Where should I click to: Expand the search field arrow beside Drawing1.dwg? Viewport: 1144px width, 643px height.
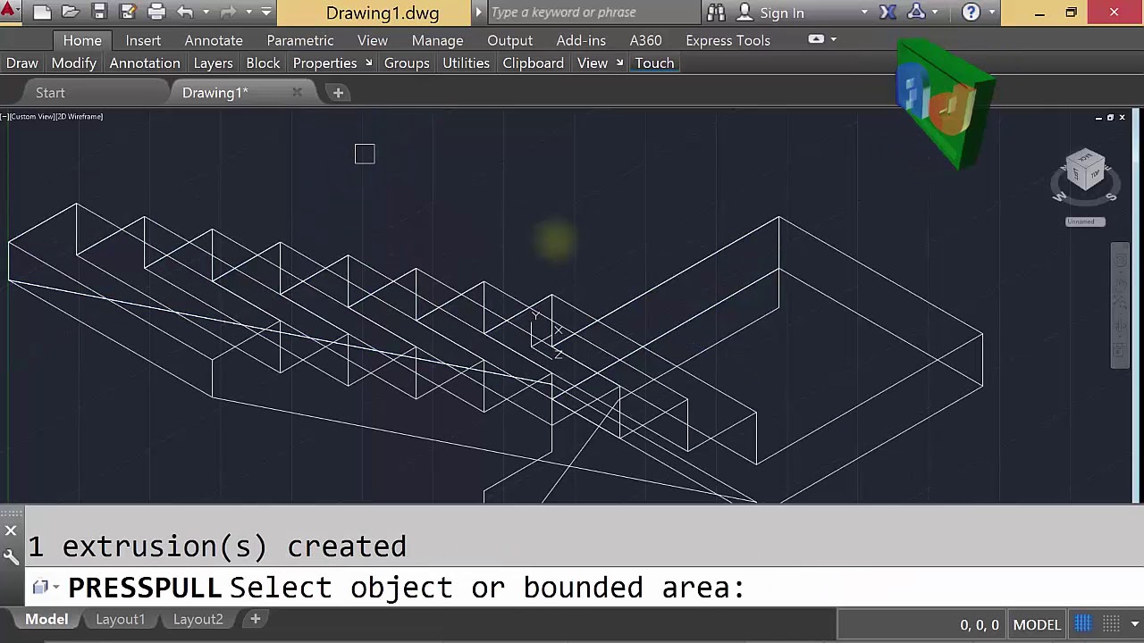[x=478, y=13]
